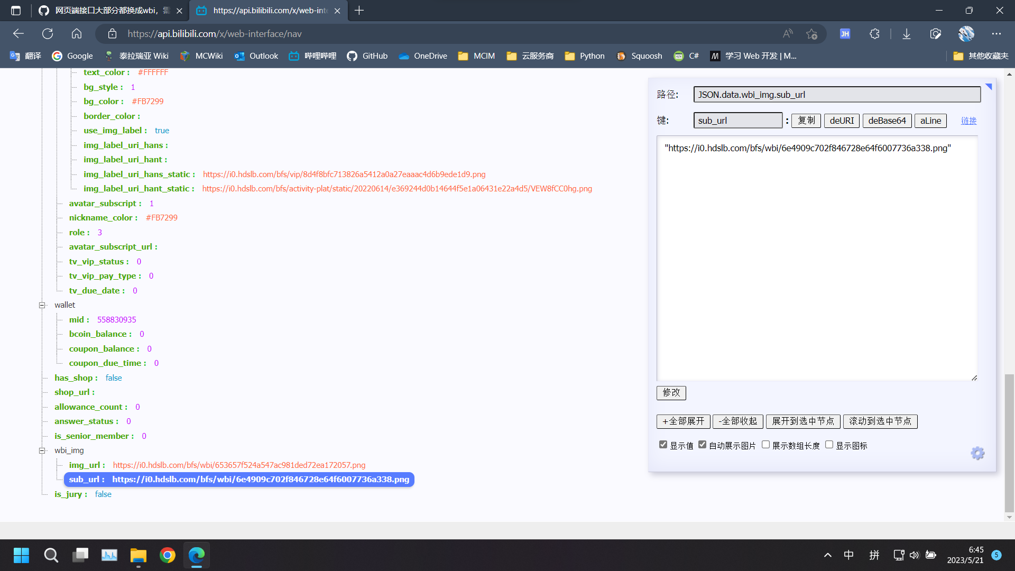Viewport: 1015px width, 571px height.
Task: Launch Chrome from the taskbar
Action: coord(167,555)
